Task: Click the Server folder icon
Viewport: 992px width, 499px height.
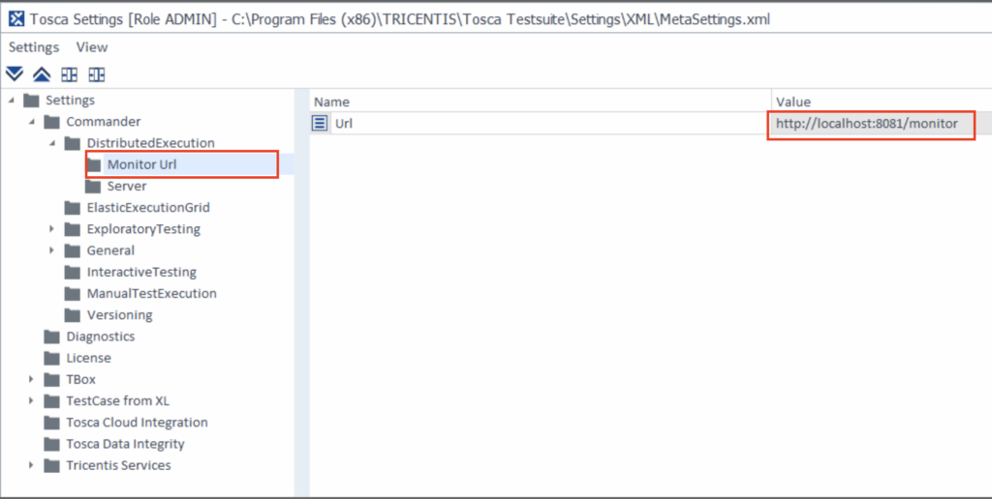Action: point(93,187)
